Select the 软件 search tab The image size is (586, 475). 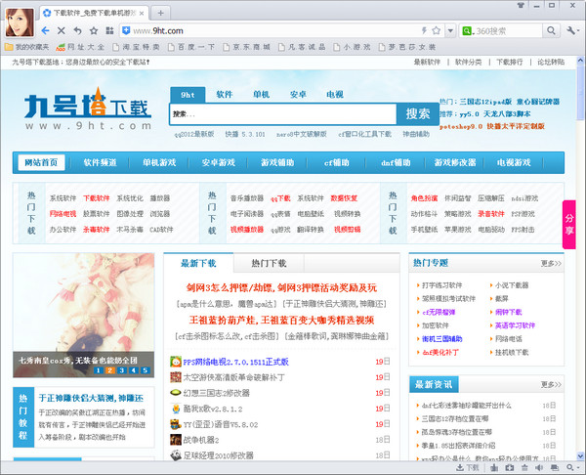coord(225,95)
